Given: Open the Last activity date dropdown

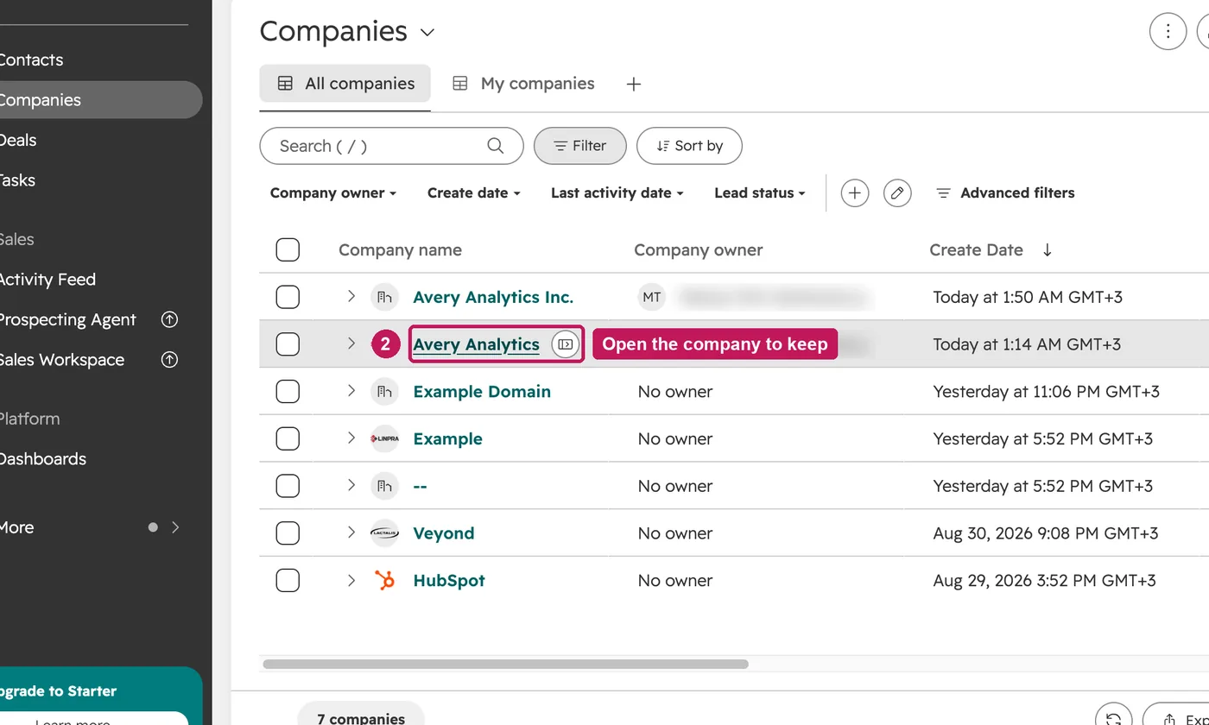Looking at the screenshot, I should [x=617, y=193].
